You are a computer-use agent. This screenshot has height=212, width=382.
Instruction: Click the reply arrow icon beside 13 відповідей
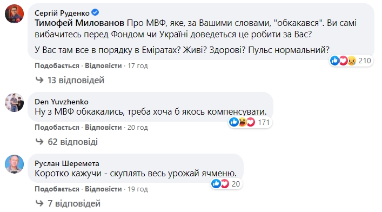point(39,80)
